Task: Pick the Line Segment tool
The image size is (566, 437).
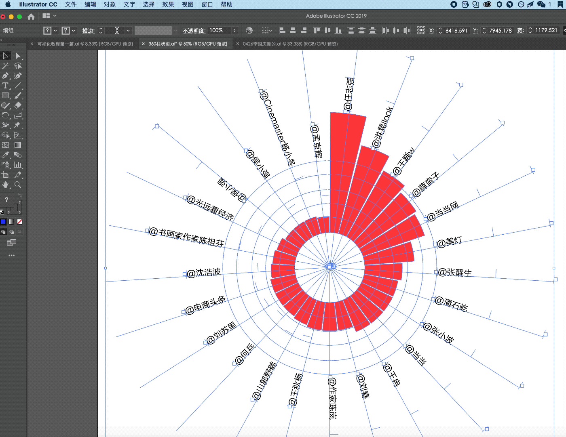Action: tap(18, 86)
